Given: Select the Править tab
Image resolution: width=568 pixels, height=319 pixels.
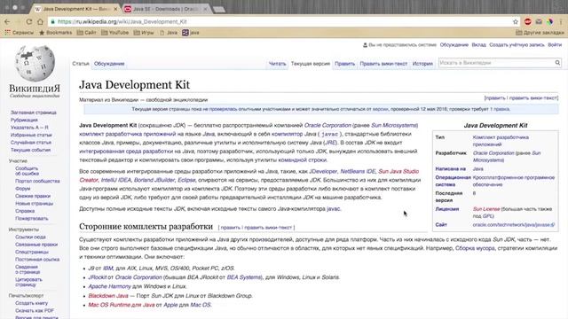Looking at the screenshot, I should pyautogui.click(x=344, y=64).
